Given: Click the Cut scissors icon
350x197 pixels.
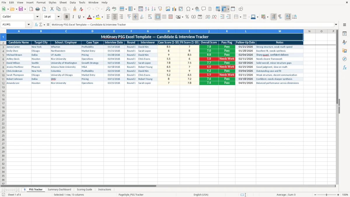Looking at the screenshot, I should click(x=52, y=9).
